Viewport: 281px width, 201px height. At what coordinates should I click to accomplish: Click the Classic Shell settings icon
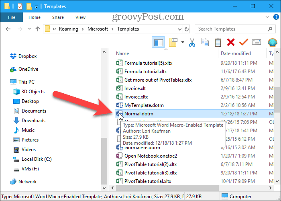click(273, 42)
